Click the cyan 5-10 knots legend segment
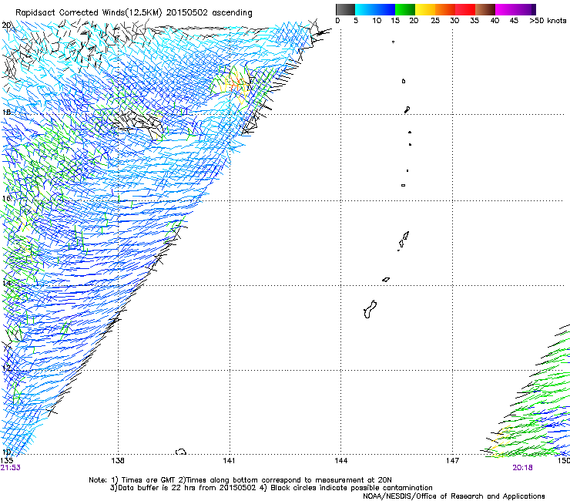Viewport: 570px width, 501px height. (x=365, y=9)
